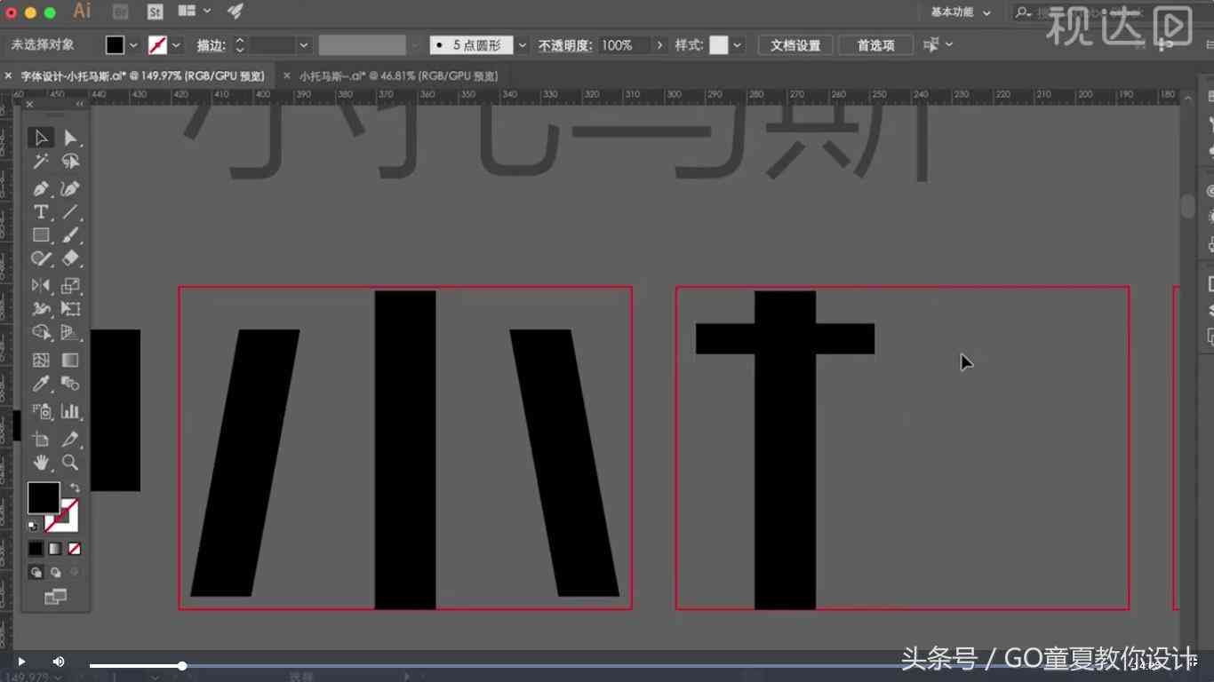Select the Shaper tool
Image resolution: width=1214 pixels, height=682 pixels.
[41, 258]
